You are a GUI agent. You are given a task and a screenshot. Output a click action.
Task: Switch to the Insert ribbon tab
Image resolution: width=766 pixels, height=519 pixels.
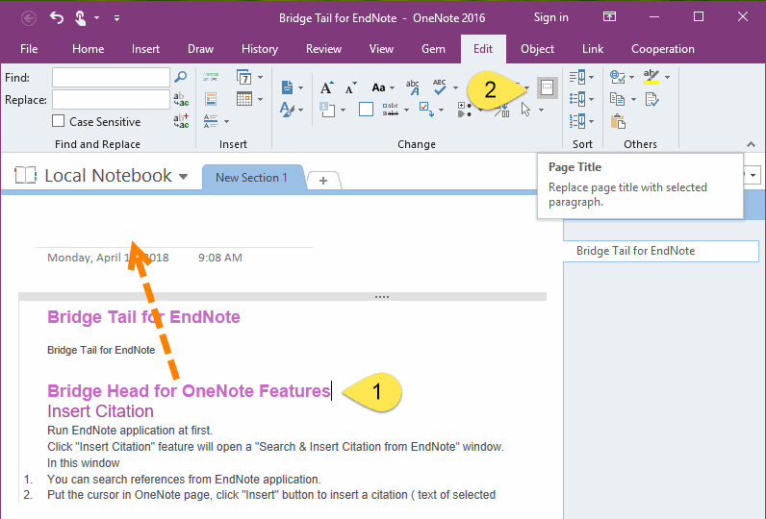145,49
